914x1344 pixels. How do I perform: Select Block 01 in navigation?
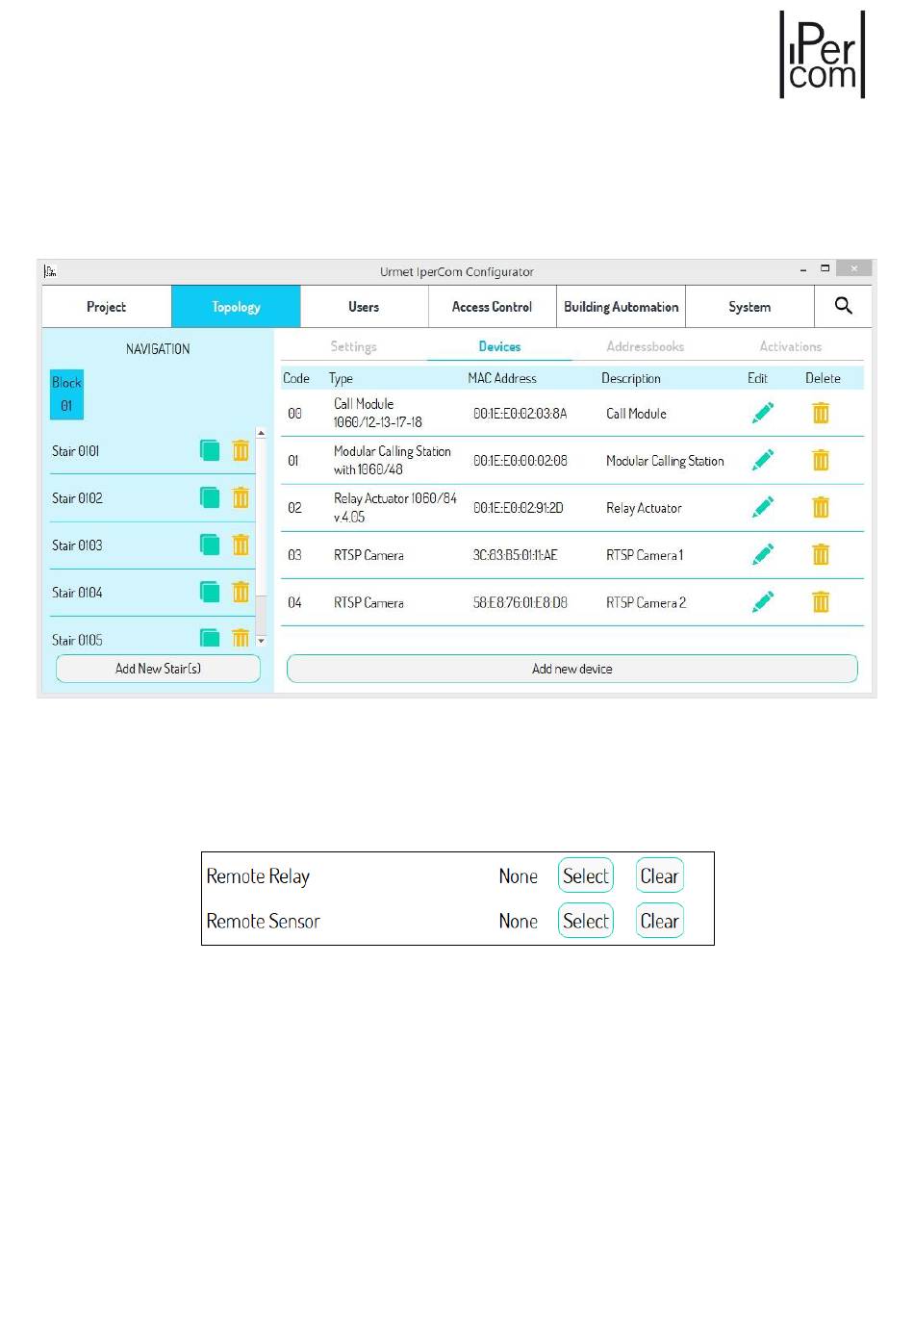pyautogui.click(x=66, y=394)
